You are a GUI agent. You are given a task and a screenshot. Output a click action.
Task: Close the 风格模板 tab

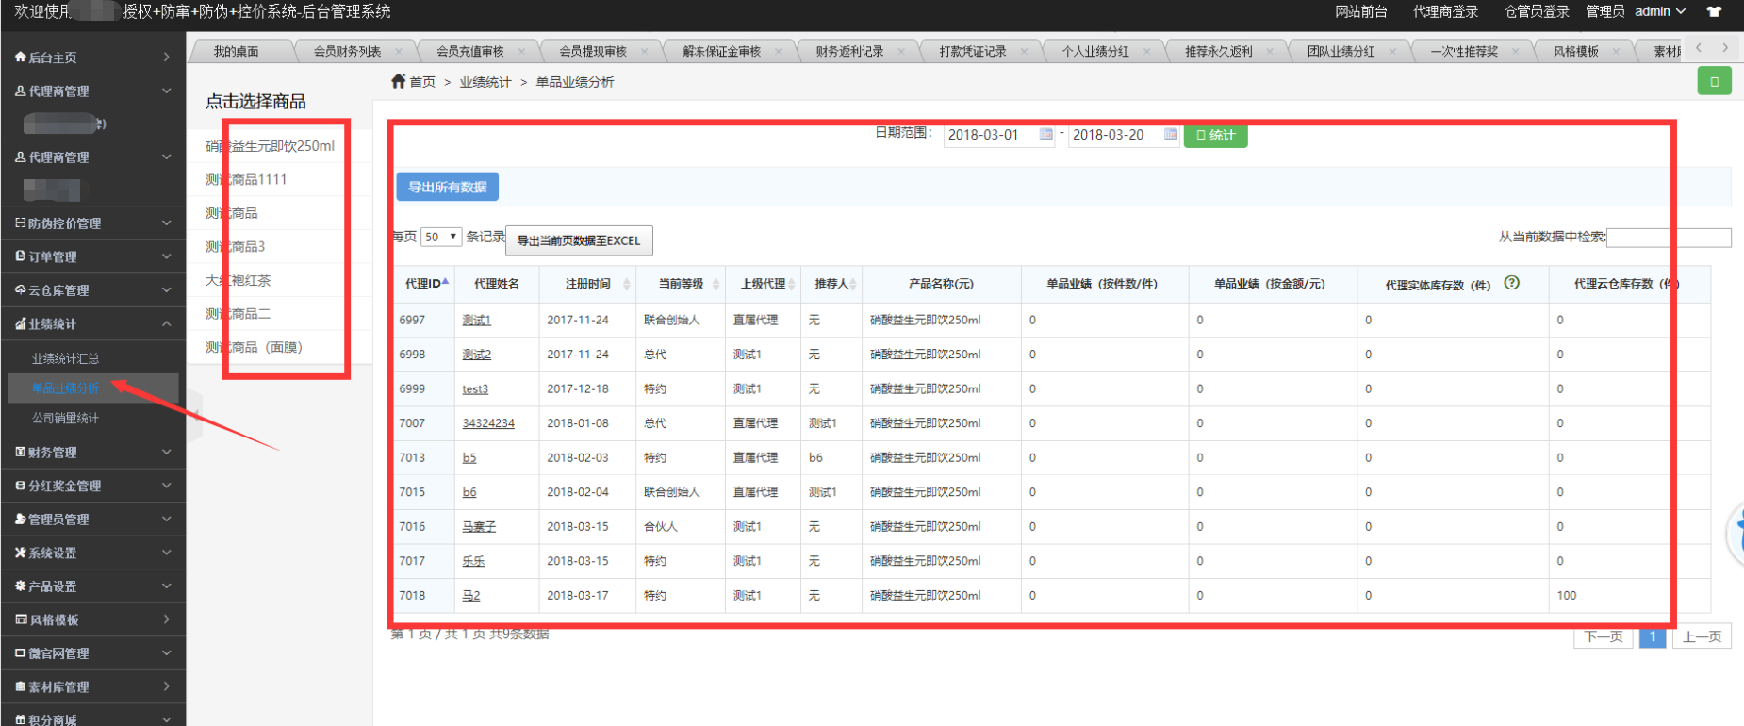[x=1616, y=52]
